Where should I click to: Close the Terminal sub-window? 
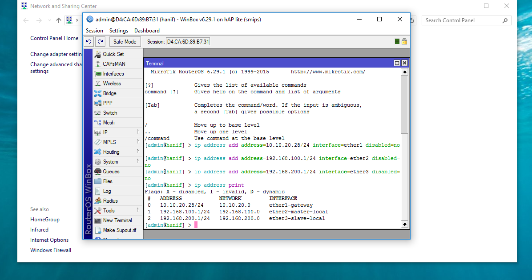[404, 63]
